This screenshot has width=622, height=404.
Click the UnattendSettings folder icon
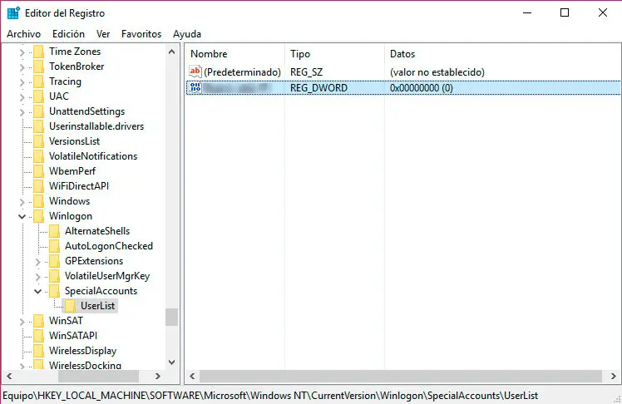38,111
